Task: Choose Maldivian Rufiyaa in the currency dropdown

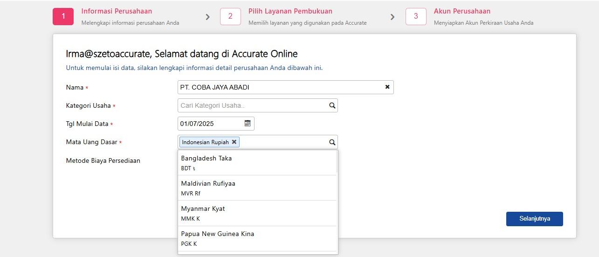Action: (257, 188)
